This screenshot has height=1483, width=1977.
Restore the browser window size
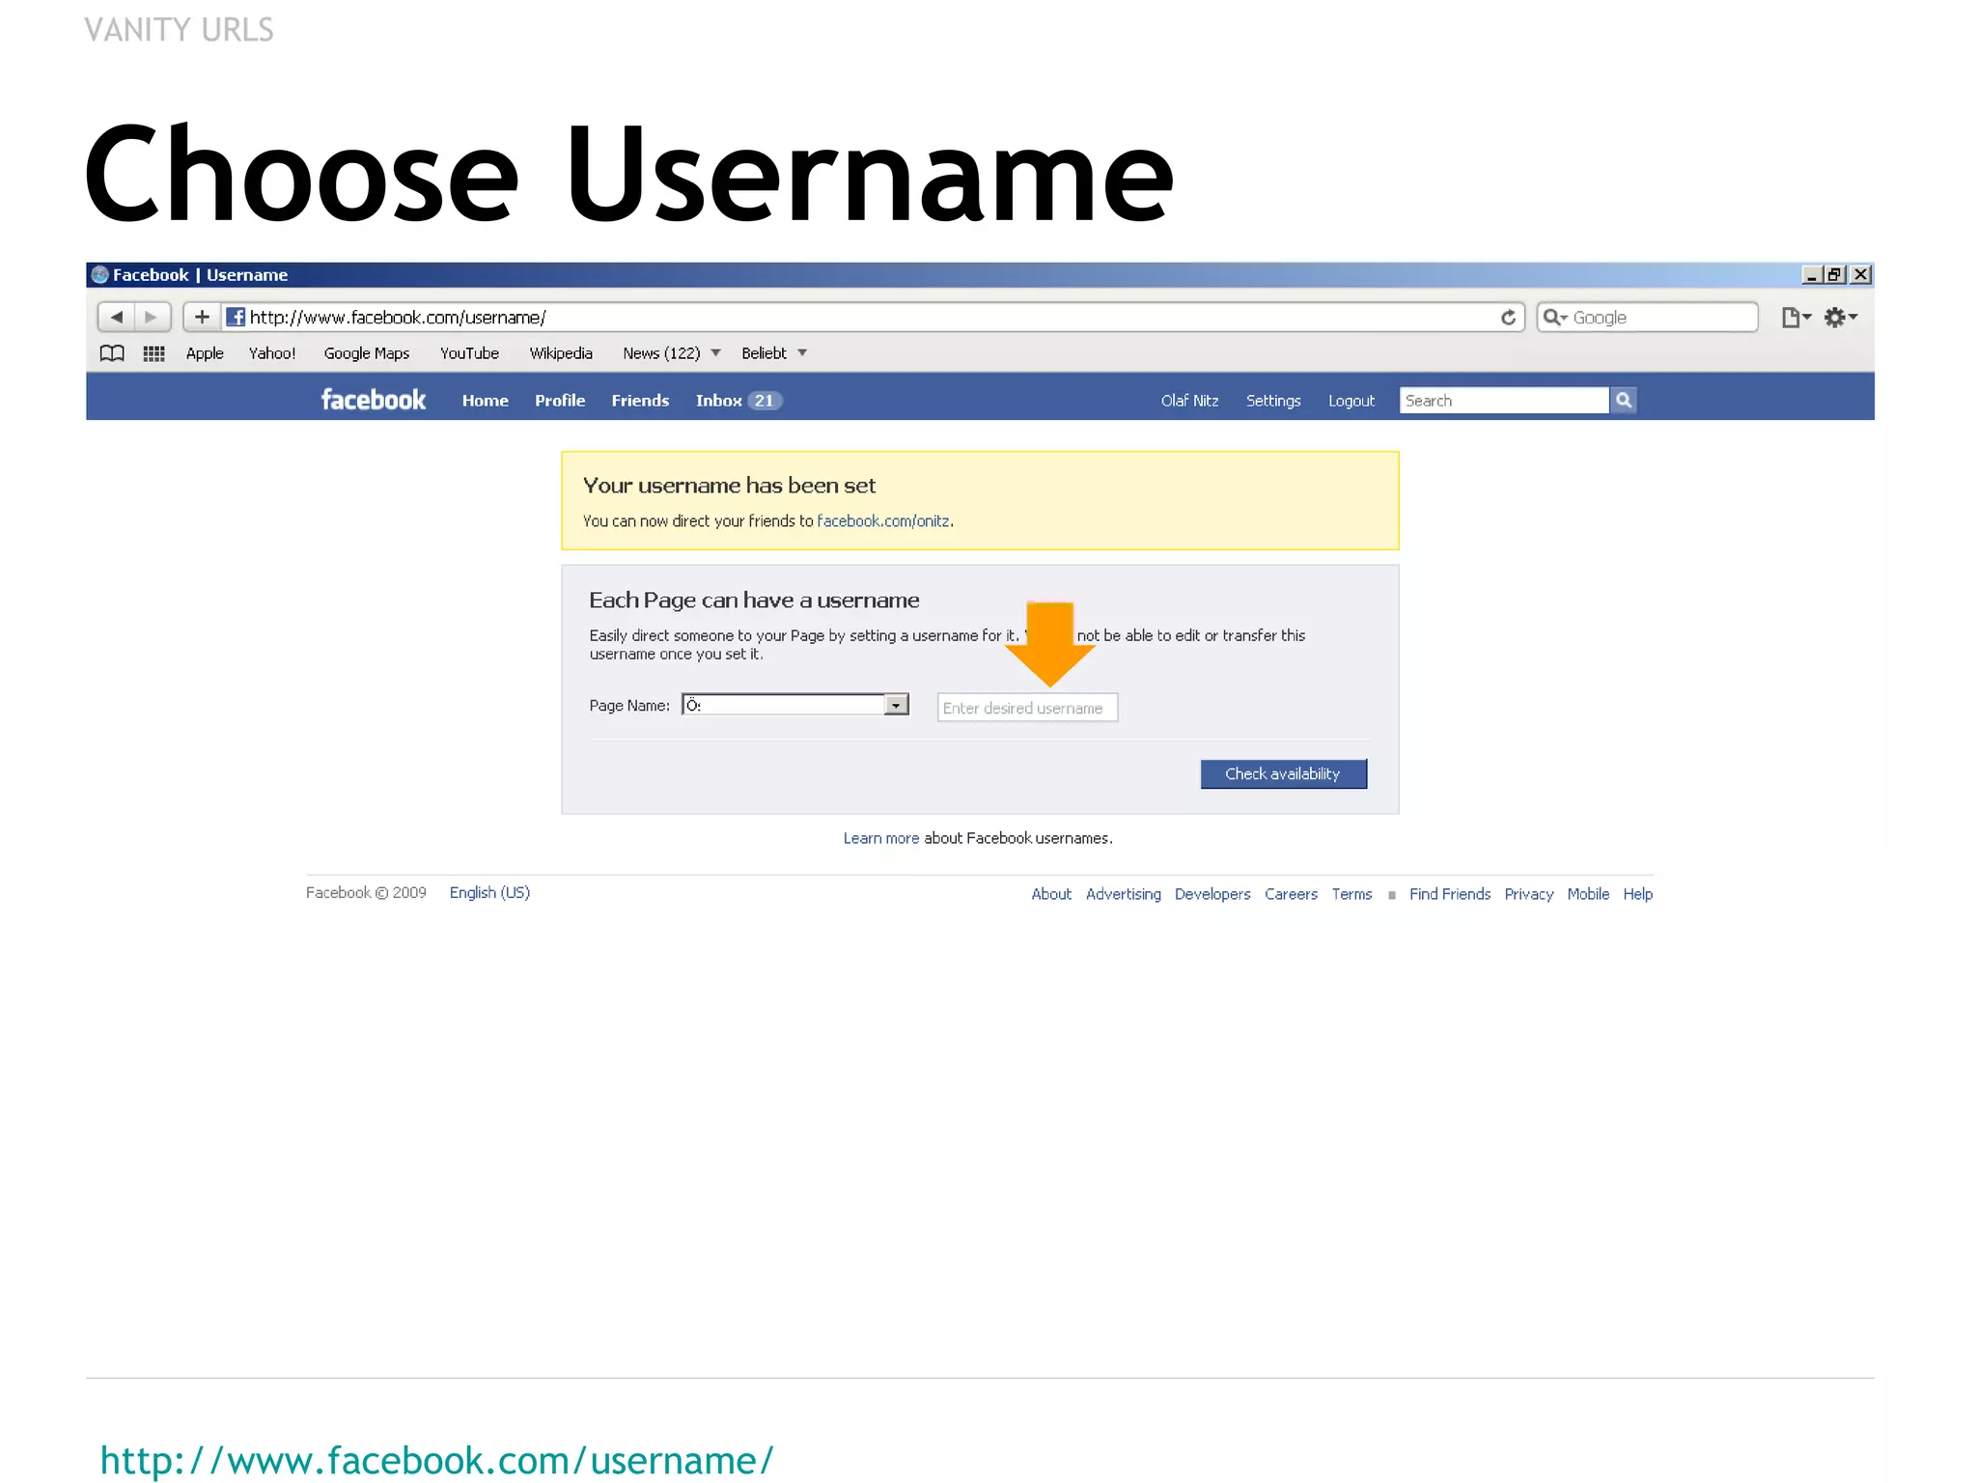coord(1834,275)
